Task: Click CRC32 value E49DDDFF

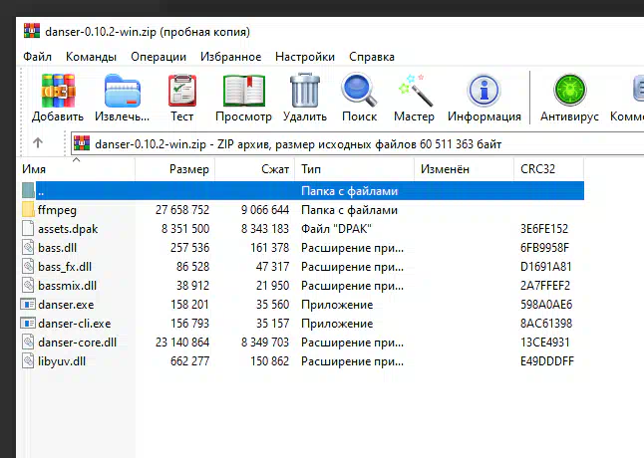Action: 547,361
